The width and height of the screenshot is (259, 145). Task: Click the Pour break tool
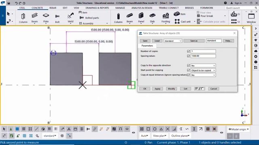(205, 16)
